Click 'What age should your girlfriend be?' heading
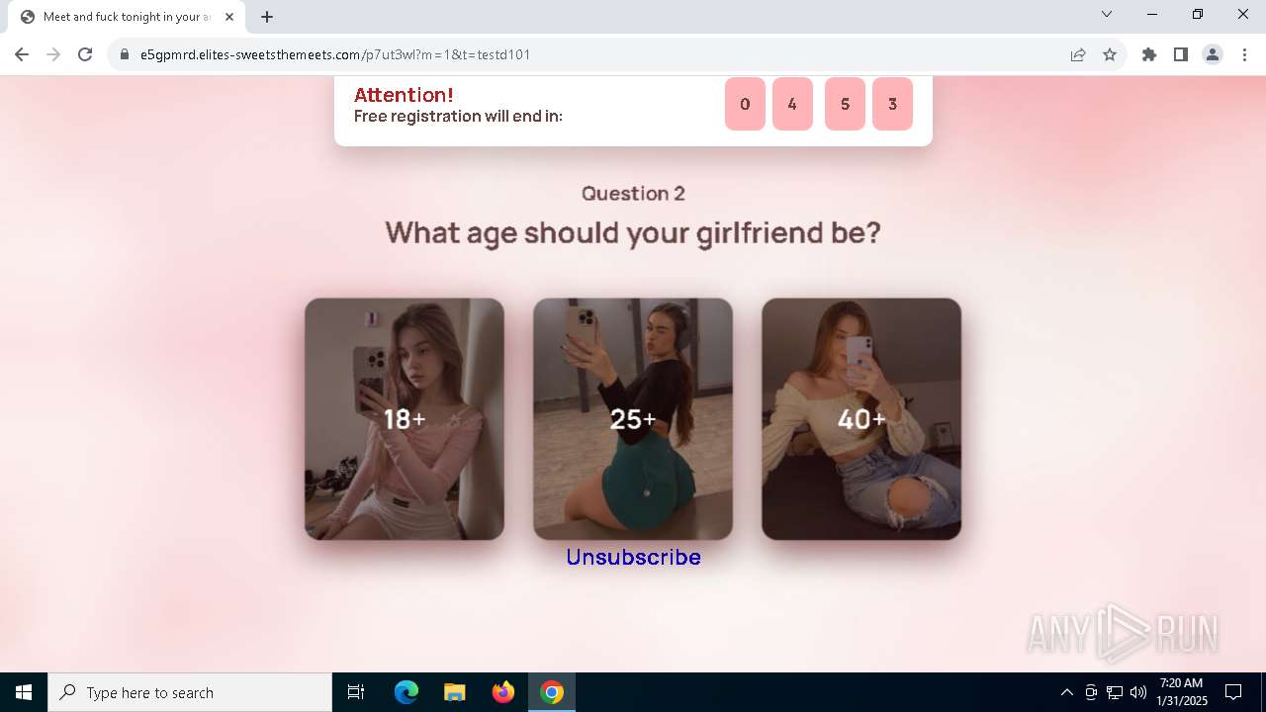The height and width of the screenshot is (712, 1266). point(633,233)
